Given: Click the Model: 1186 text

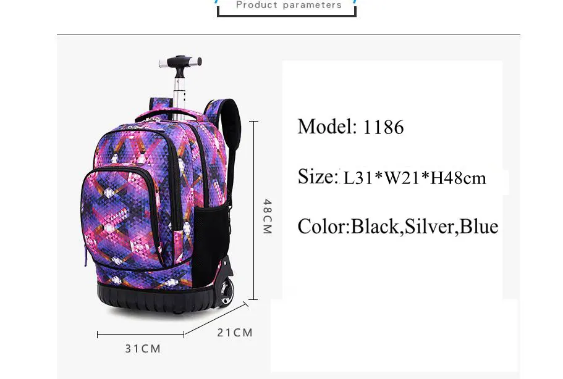Looking at the screenshot, I should 351,127.
